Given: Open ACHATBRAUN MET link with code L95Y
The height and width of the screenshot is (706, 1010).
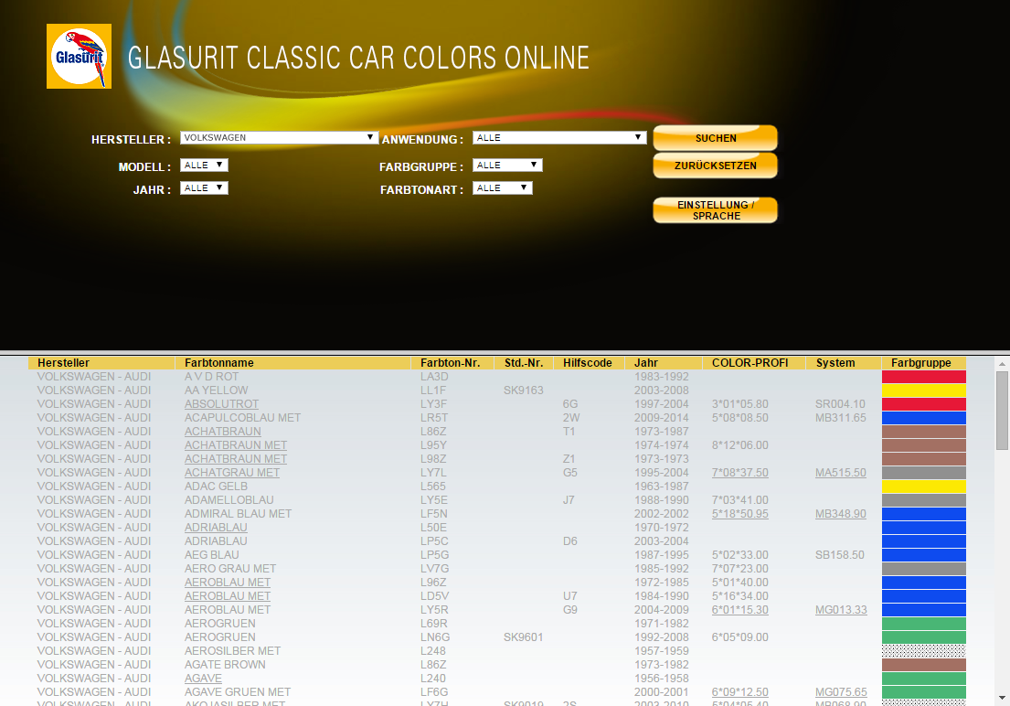Looking at the screenshot, I should tap(236, 444).
